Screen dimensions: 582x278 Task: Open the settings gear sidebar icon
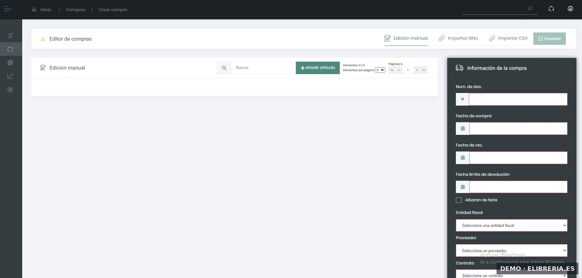(10, 90)
